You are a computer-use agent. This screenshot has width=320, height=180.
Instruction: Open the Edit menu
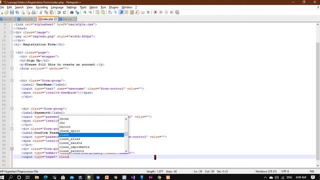tap(9, 7)
